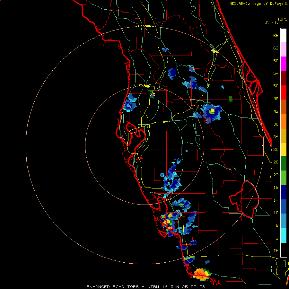
Task: Click the '30' legend value
Action: (276, 149)
